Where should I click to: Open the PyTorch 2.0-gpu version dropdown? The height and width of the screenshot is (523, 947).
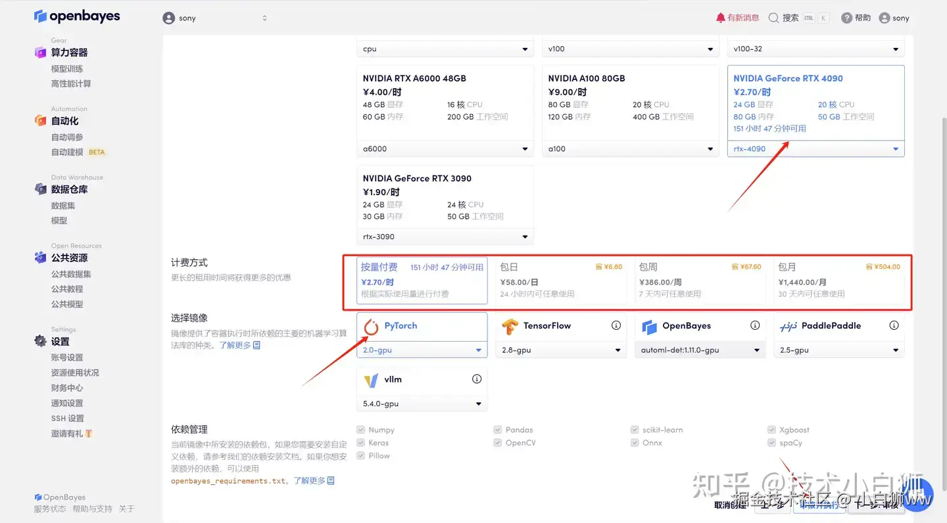pyautogui.click(x=422, y=350)
